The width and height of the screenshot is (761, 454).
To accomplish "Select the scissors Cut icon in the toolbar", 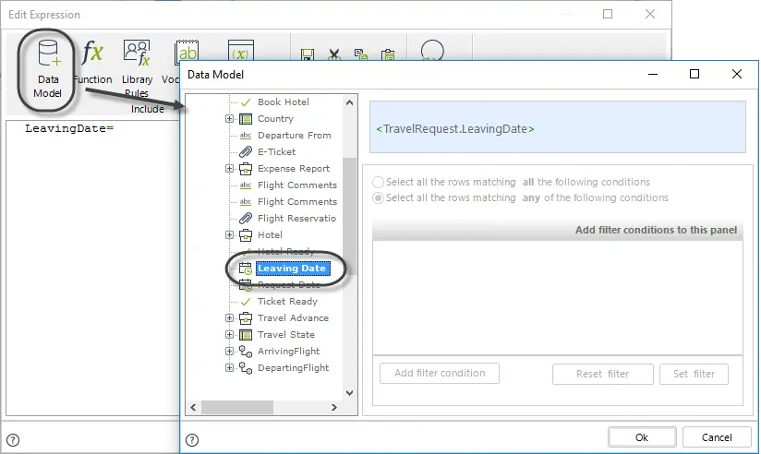I will click(x=334, y=54).
